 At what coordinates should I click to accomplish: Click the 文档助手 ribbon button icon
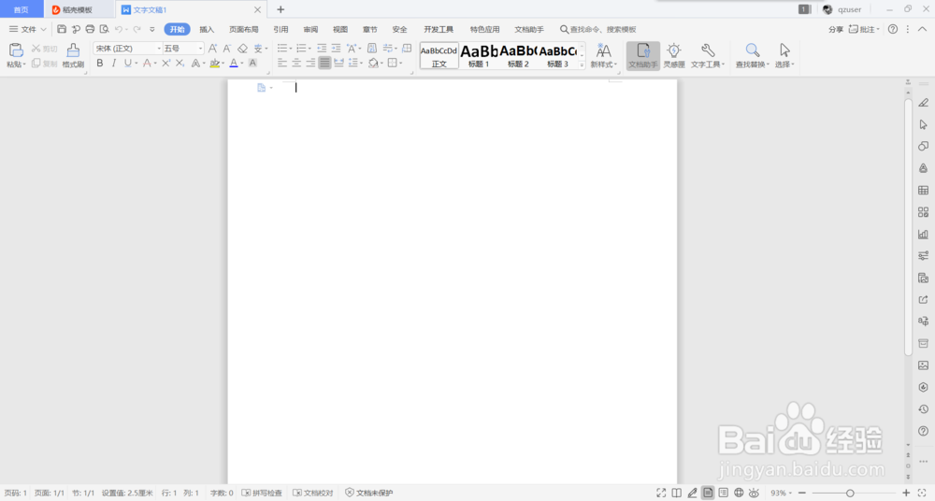(x=643, y=55)
